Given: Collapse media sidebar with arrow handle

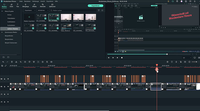Looking at the screenshot, I should pyautogui.click(x=21, y=34).
